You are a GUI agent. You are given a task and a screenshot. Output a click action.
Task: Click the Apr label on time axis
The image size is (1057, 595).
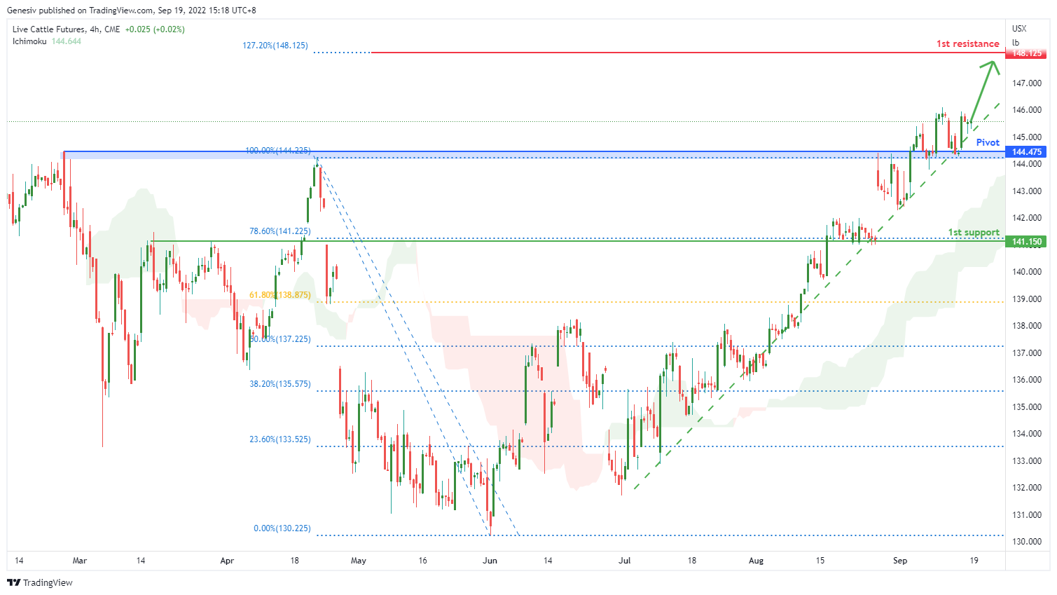pyautogui.click(x=227, y=561)
